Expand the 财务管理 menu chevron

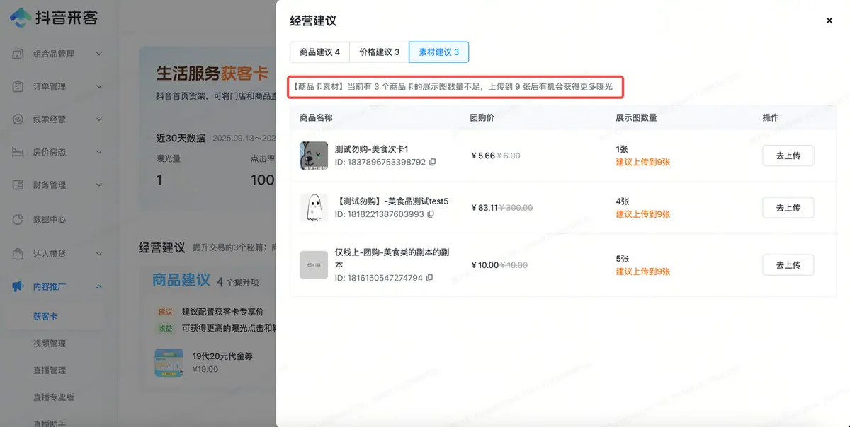99,185
